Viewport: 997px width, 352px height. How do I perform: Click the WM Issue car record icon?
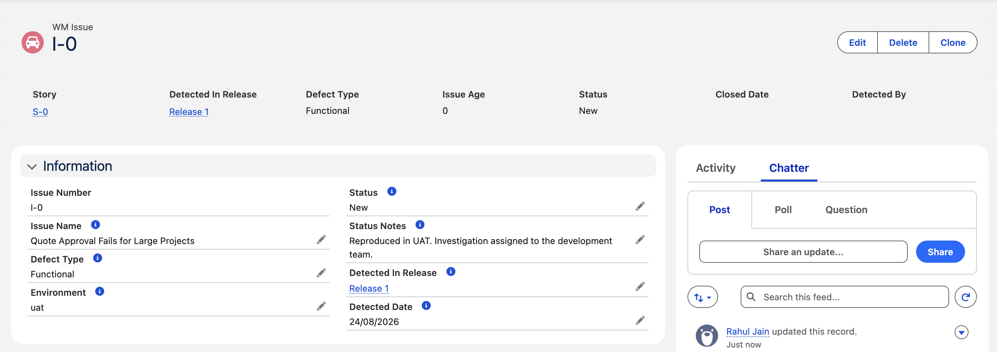point(33,43)
